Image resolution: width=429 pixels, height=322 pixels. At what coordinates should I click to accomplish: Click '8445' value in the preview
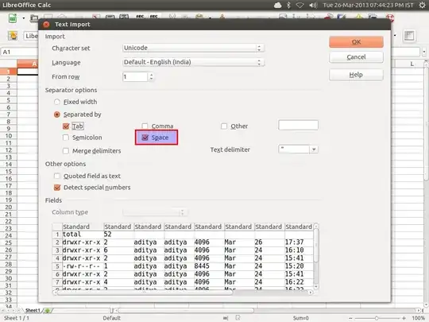tap(202, 266)
